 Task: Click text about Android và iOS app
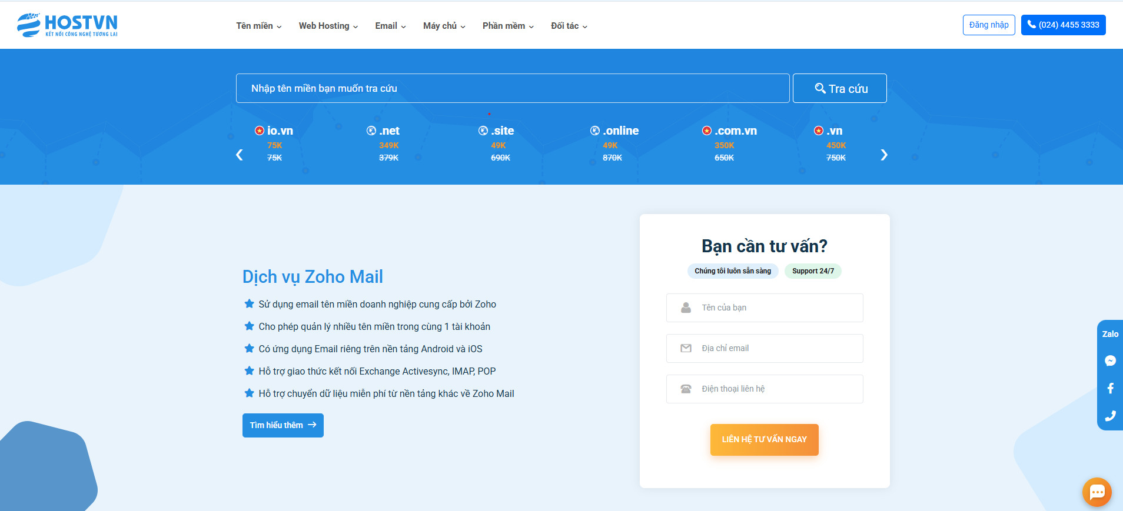pos(370,349)
